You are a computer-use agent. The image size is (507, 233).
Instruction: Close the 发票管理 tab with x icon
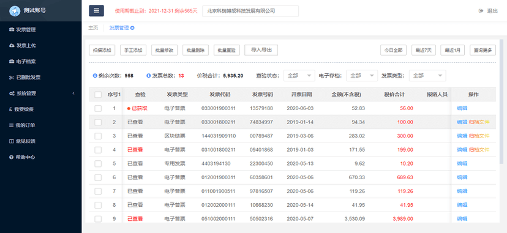133,28
